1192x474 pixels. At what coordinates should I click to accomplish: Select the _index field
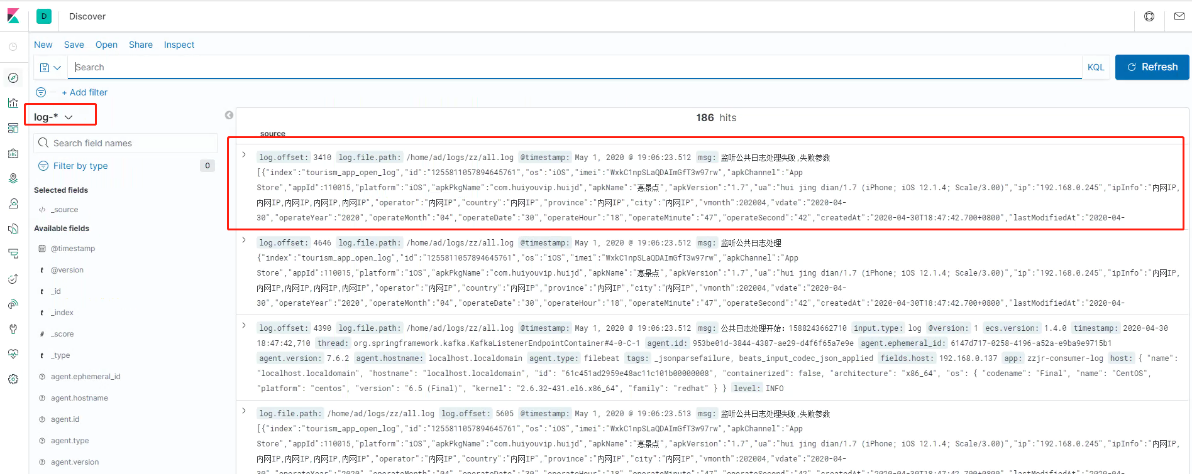62,313
